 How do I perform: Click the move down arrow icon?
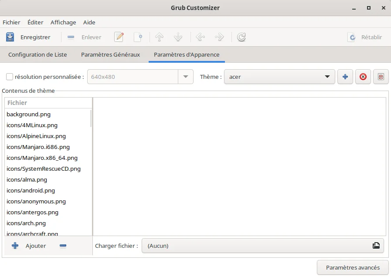[178, 37]
